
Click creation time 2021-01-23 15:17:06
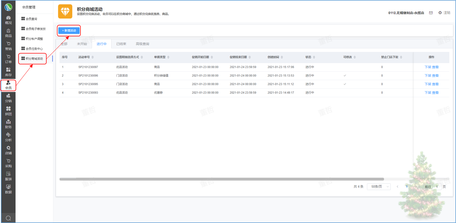pyautogui.click(x=281, y=67)
